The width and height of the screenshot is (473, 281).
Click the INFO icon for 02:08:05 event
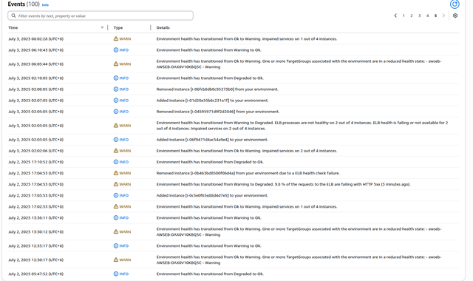116,89
